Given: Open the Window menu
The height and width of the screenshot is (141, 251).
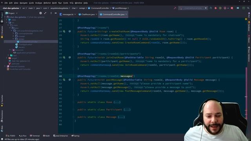Looking at the screenshot, I should tap(78, 3).
